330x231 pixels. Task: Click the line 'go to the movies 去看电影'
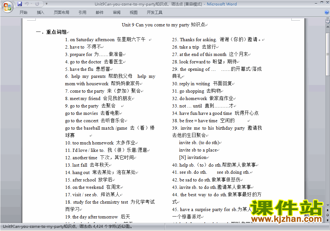point(92,113)
